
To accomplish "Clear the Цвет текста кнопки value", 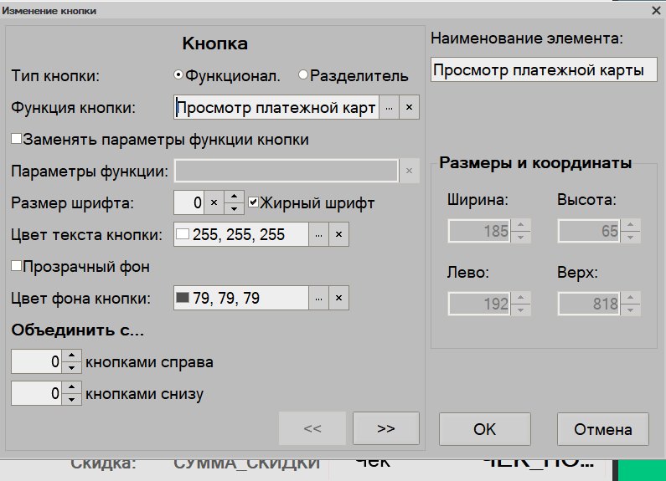I will (338, 234).
